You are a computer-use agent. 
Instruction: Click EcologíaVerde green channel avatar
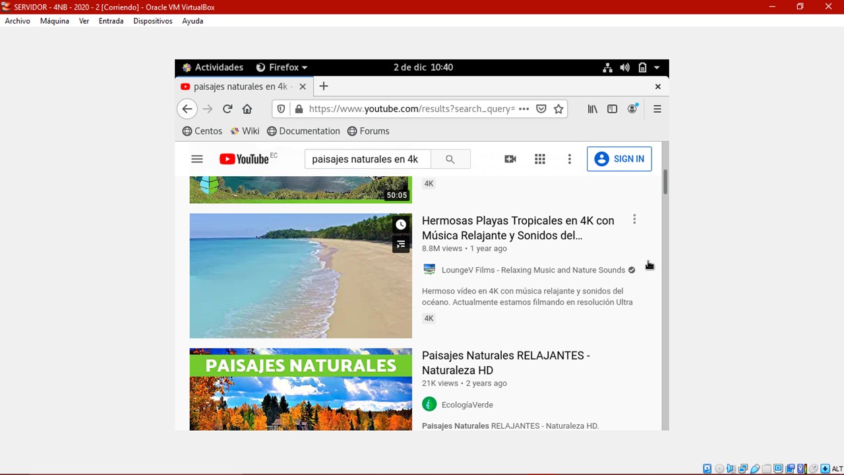429,404
